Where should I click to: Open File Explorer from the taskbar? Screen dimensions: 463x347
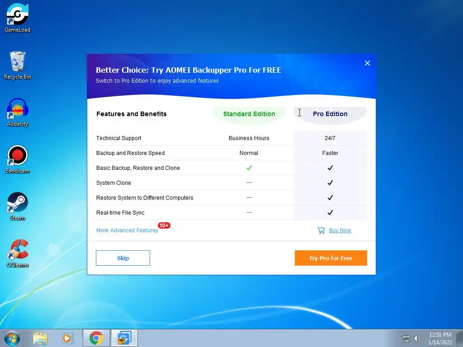tap(40, 338)
